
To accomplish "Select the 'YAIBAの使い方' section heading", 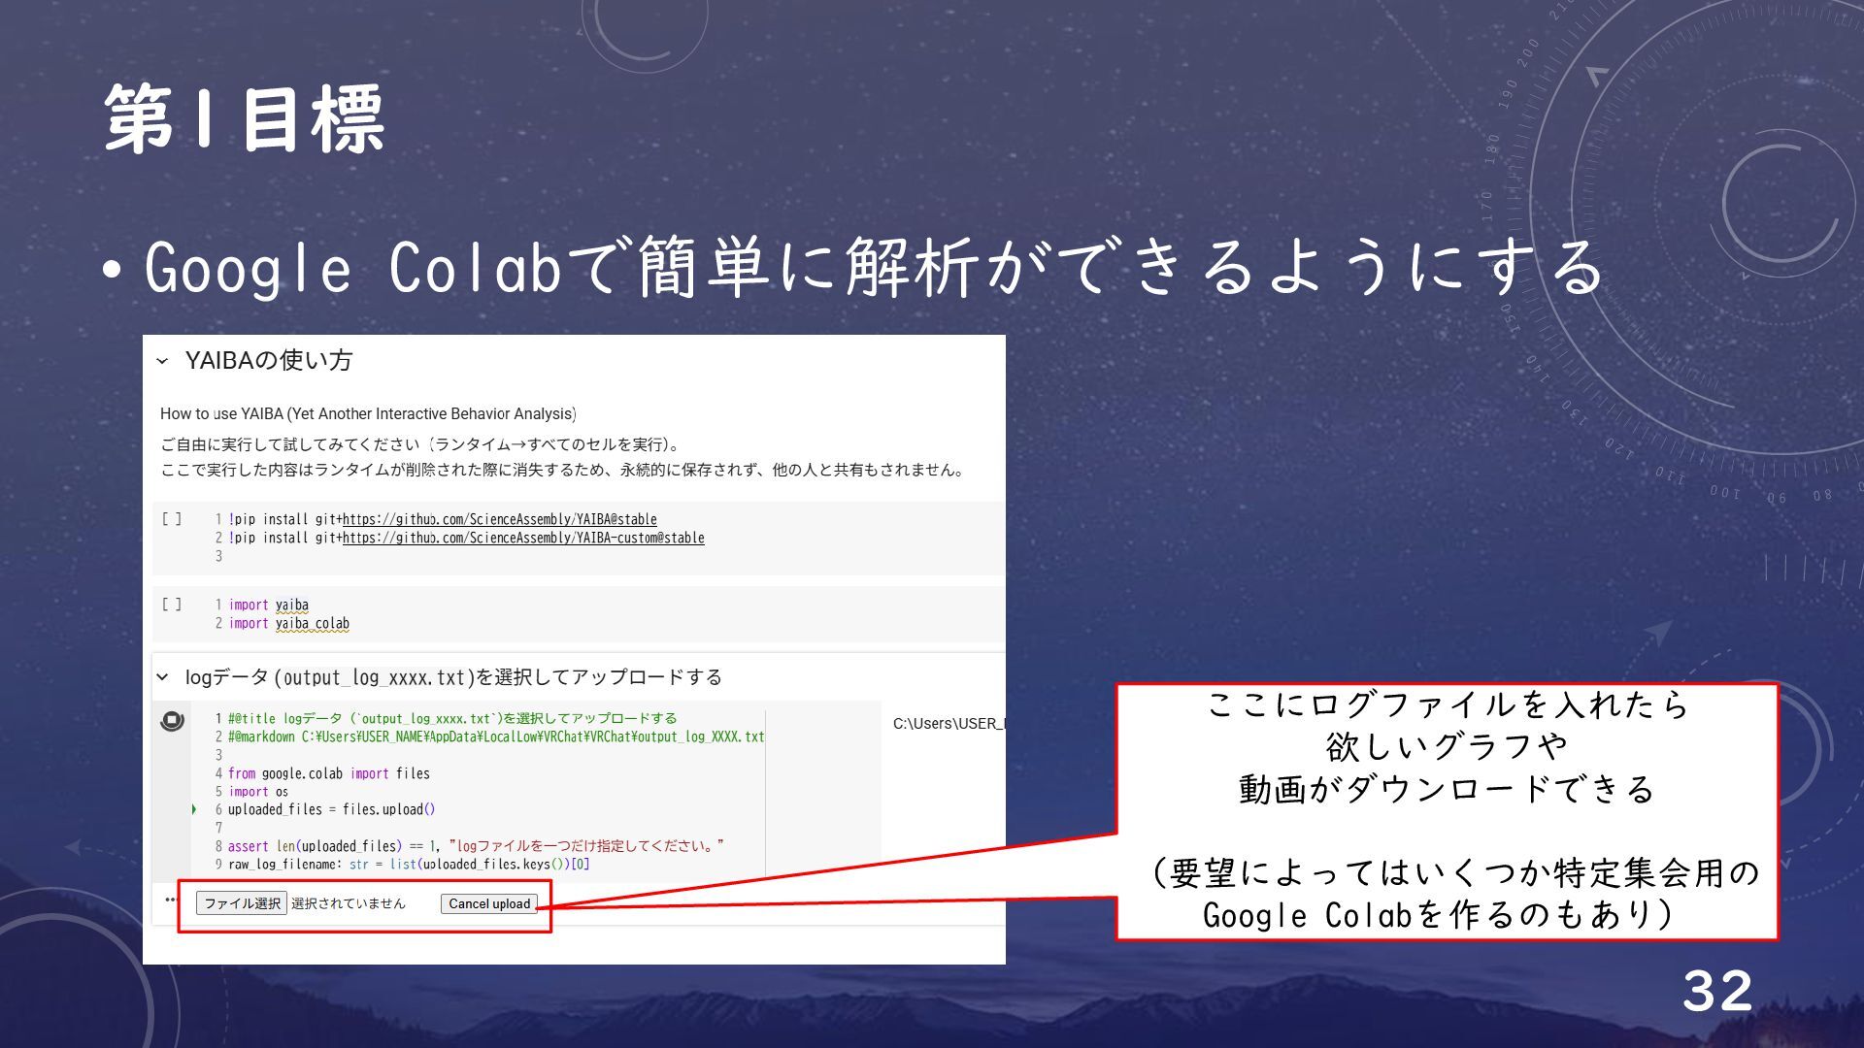I will point(268,361).
